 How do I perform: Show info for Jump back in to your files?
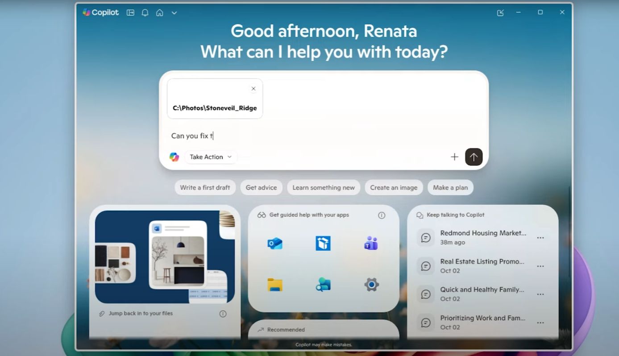pos(223,314)
